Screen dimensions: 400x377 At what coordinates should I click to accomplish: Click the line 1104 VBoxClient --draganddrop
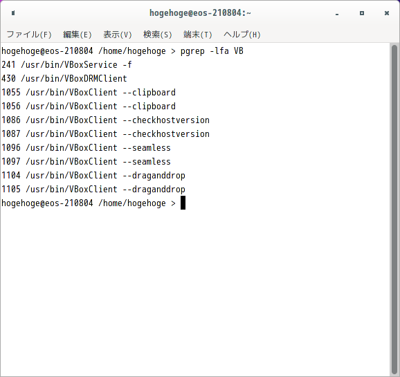tap(93, 176)
